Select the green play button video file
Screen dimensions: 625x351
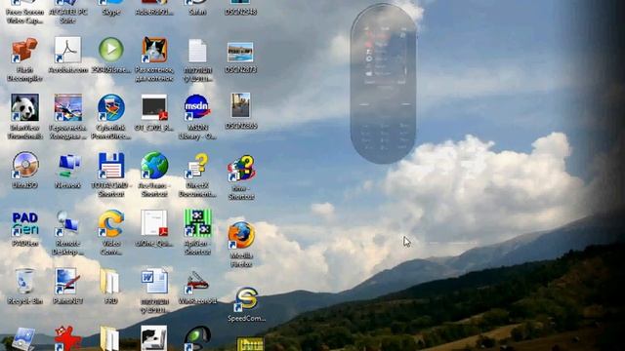click(110, 50)
